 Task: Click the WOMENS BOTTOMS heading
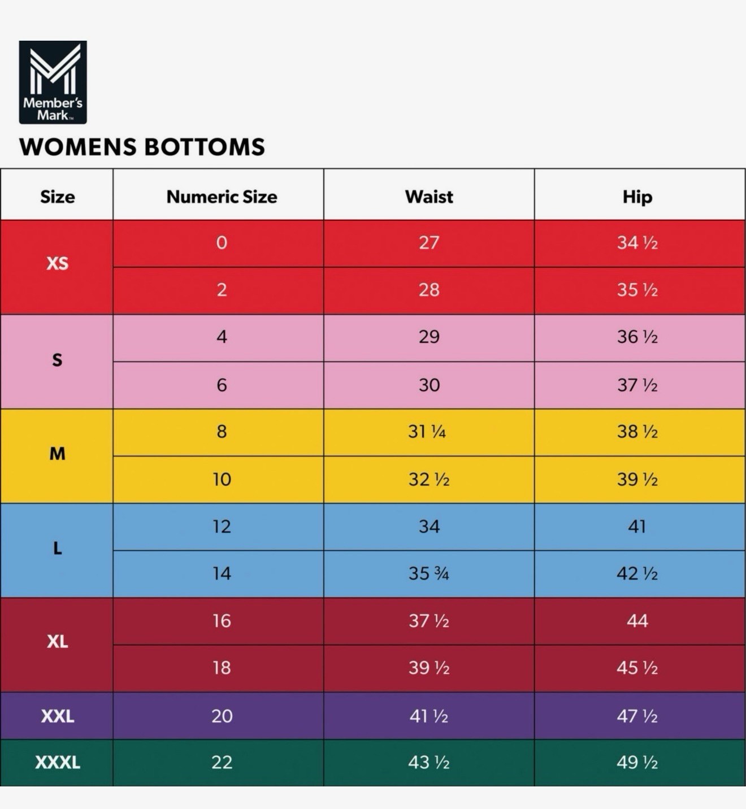click(x=142, y=147)
